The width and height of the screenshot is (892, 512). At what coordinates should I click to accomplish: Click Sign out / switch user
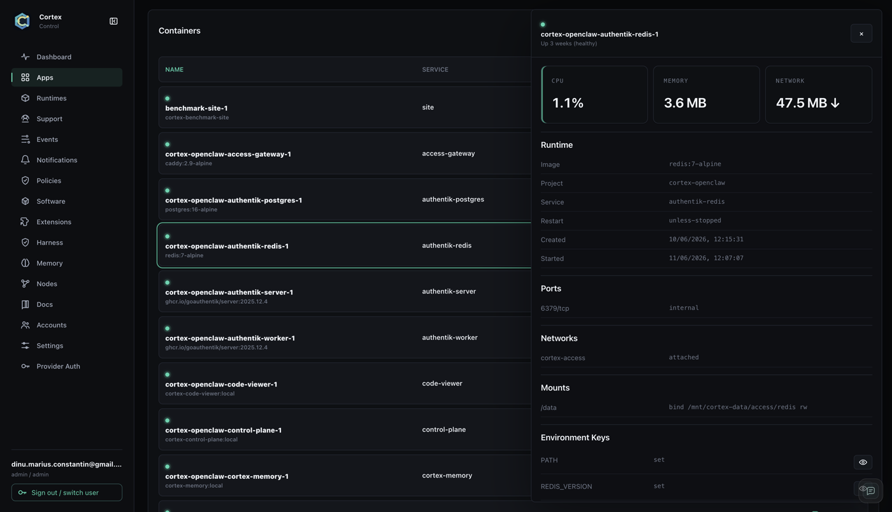(67, 492)
